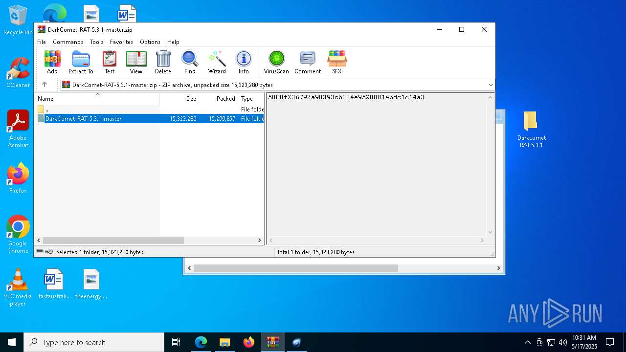Open Task View on taskbar
Viewport: 626px width, 352px height.
(176, 342)
